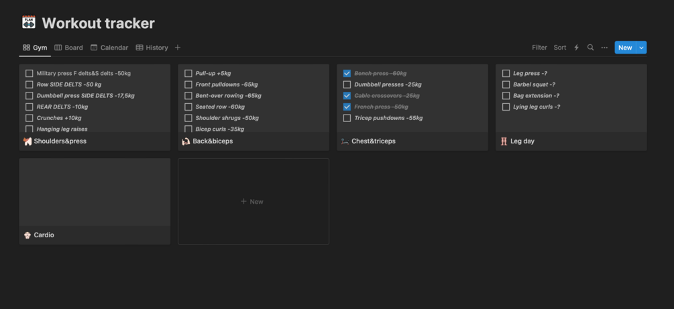This screenshot has height=309, width=674.
Task: Click the Workout tracker page title
Action: (99, 23)
